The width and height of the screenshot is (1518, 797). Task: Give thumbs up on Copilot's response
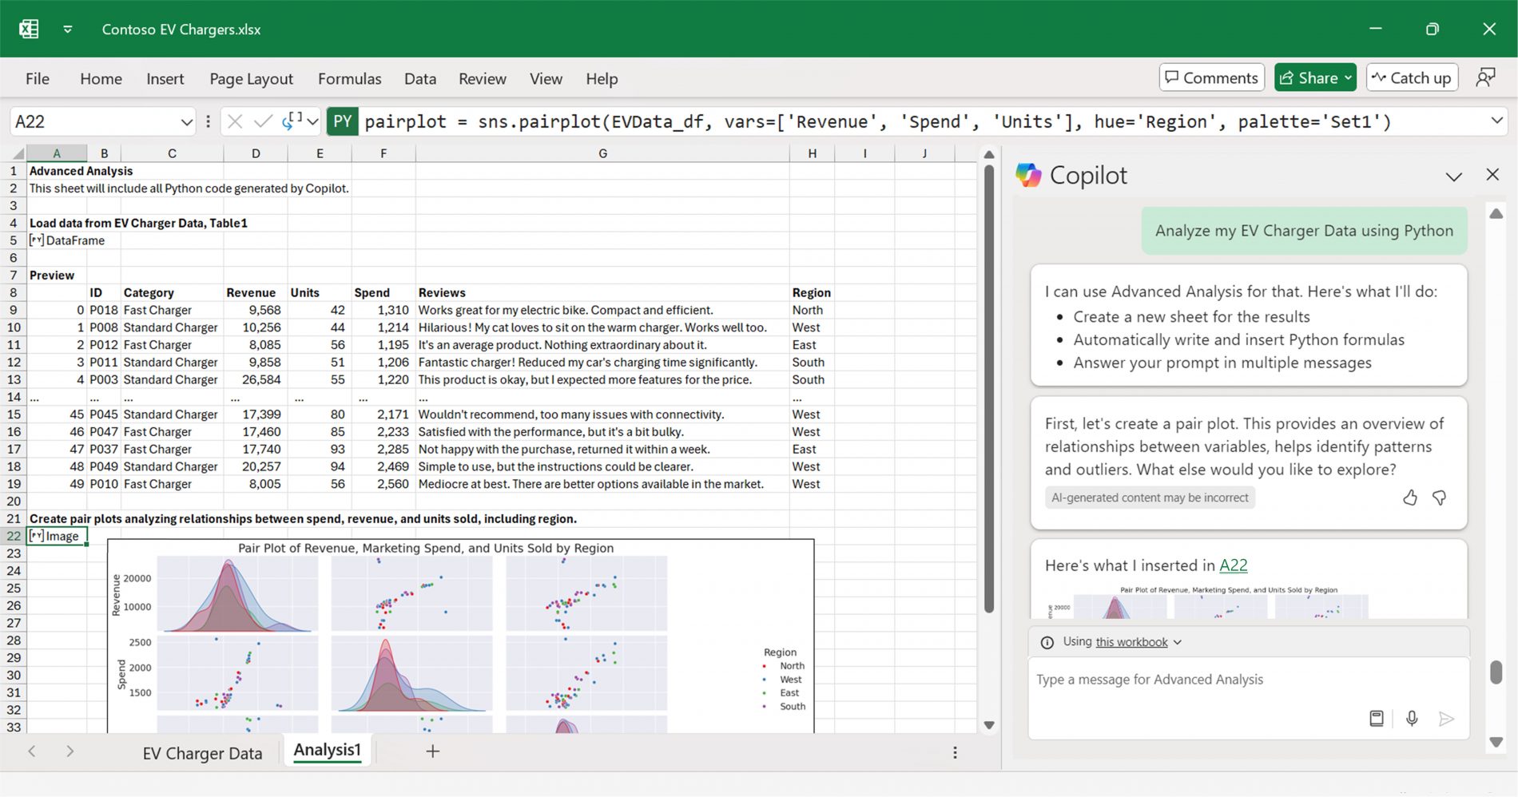tap(1410, 498)
